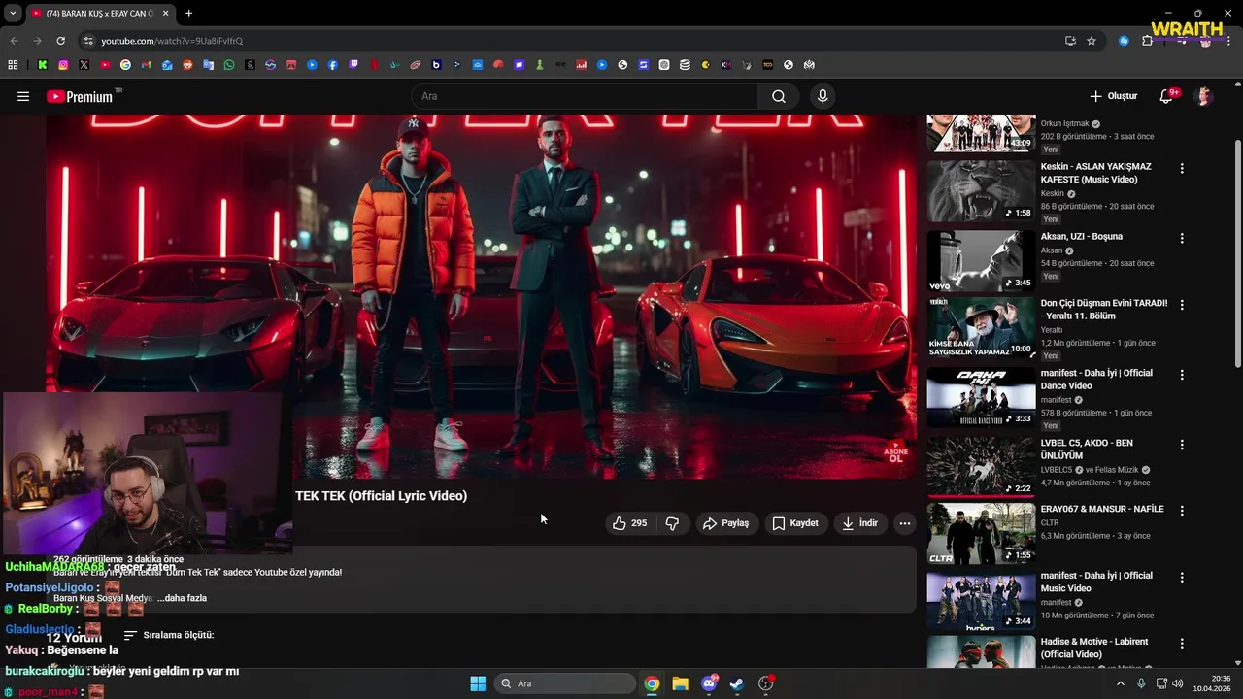The width and height of the screenshot is (1243, 699).
Task: Open File Explorer from the taskbar
Action: (681, 683)
